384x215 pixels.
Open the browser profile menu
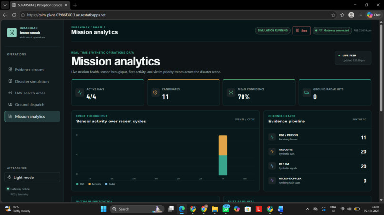351,15
